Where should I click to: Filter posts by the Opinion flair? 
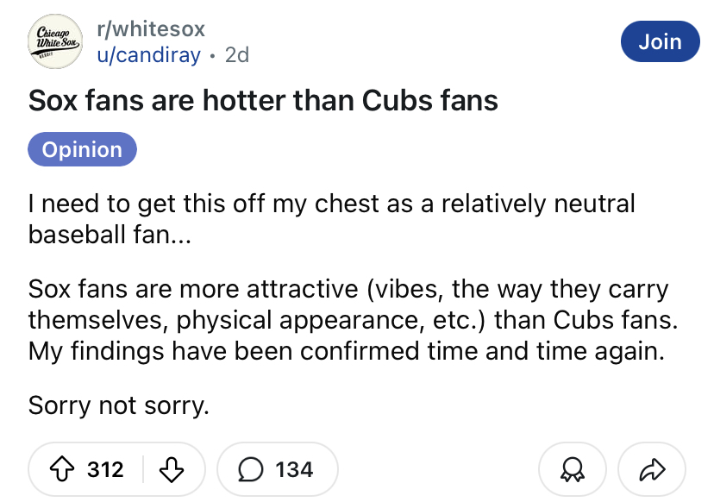click(83, 149)
